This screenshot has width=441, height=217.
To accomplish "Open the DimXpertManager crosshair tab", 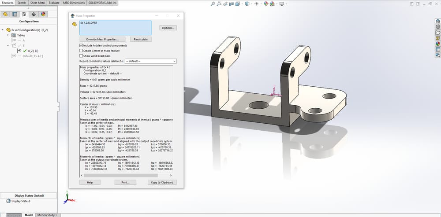I will 34,15.
